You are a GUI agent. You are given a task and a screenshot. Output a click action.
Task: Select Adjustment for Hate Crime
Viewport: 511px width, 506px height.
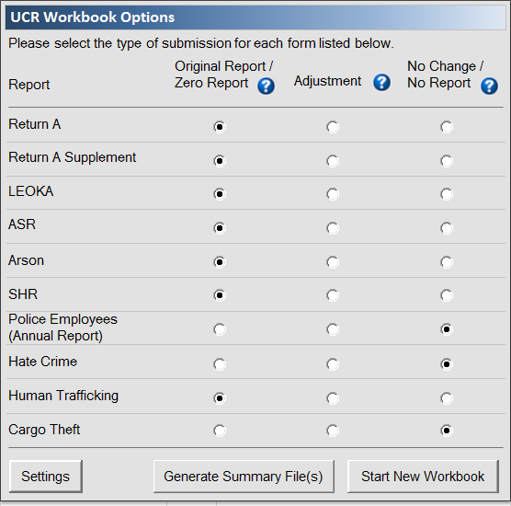tap(333, 364)
